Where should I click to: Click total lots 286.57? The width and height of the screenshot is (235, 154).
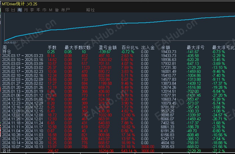[52, 151]
